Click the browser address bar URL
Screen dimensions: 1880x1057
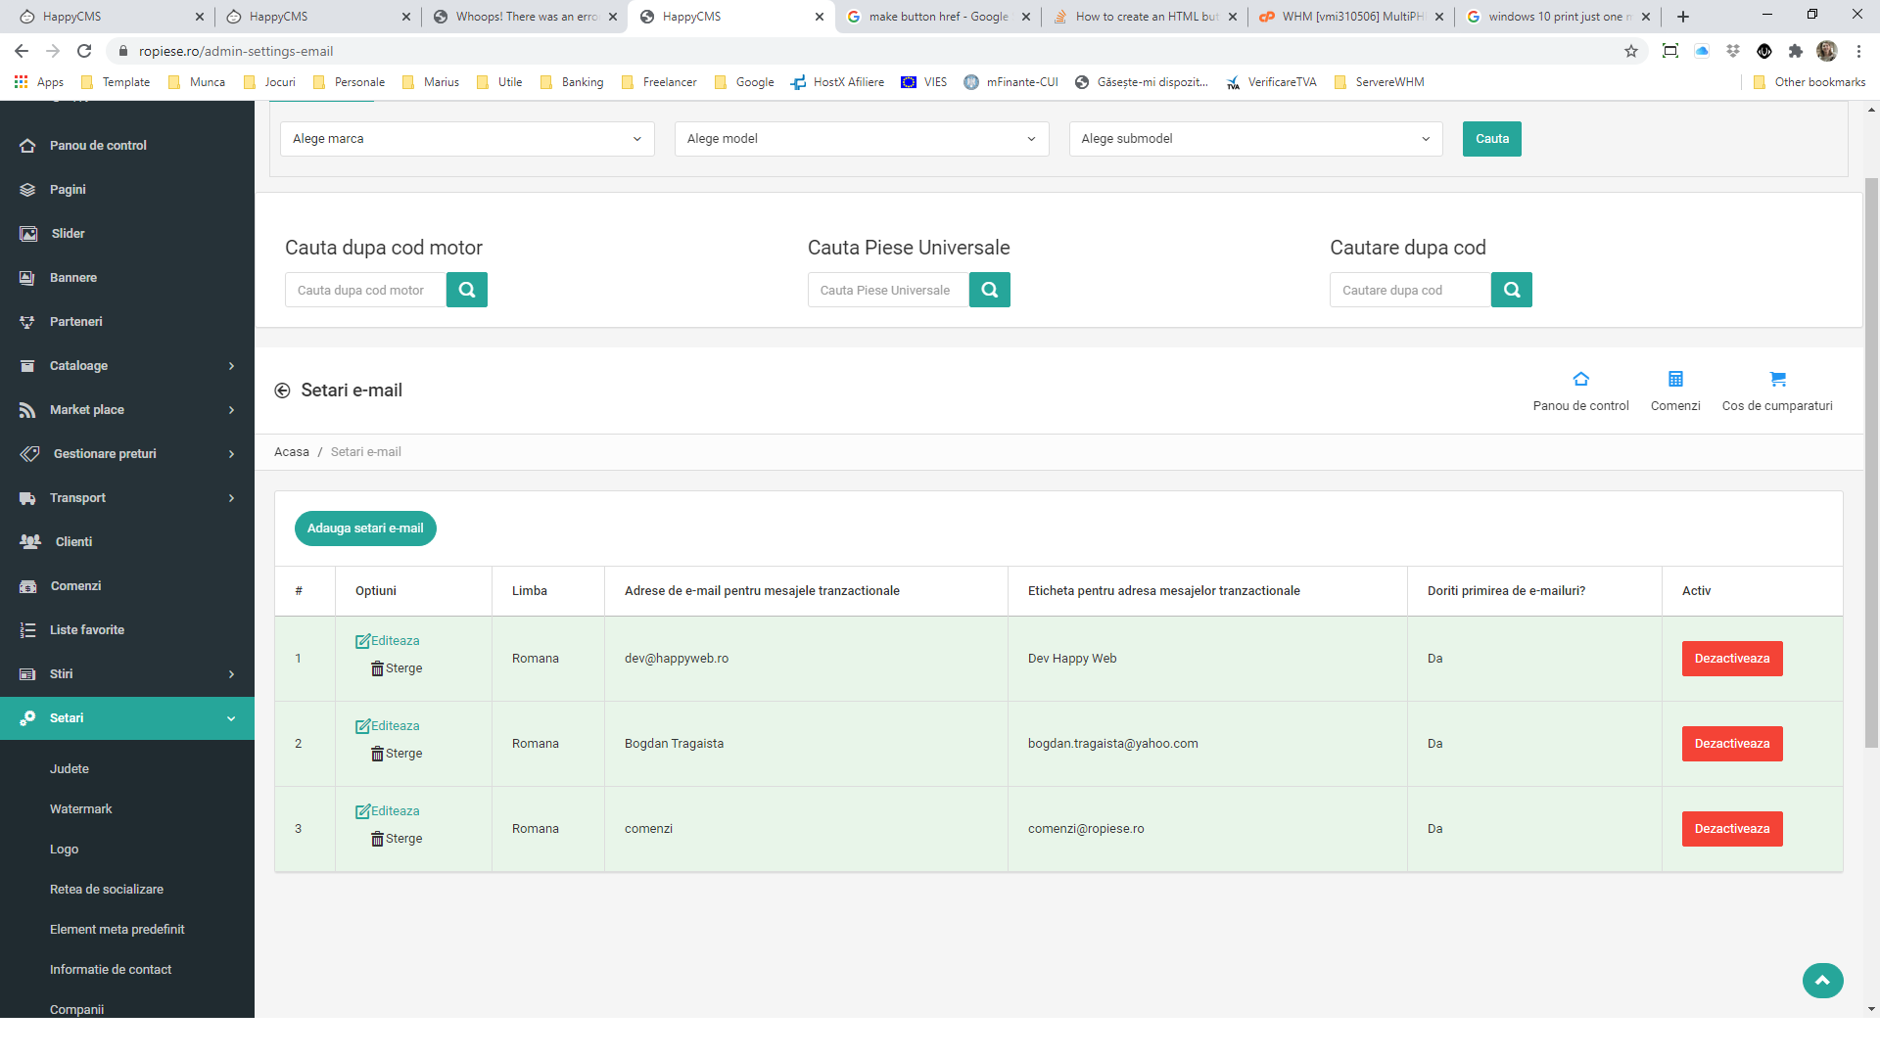click(x=236, y=51)
